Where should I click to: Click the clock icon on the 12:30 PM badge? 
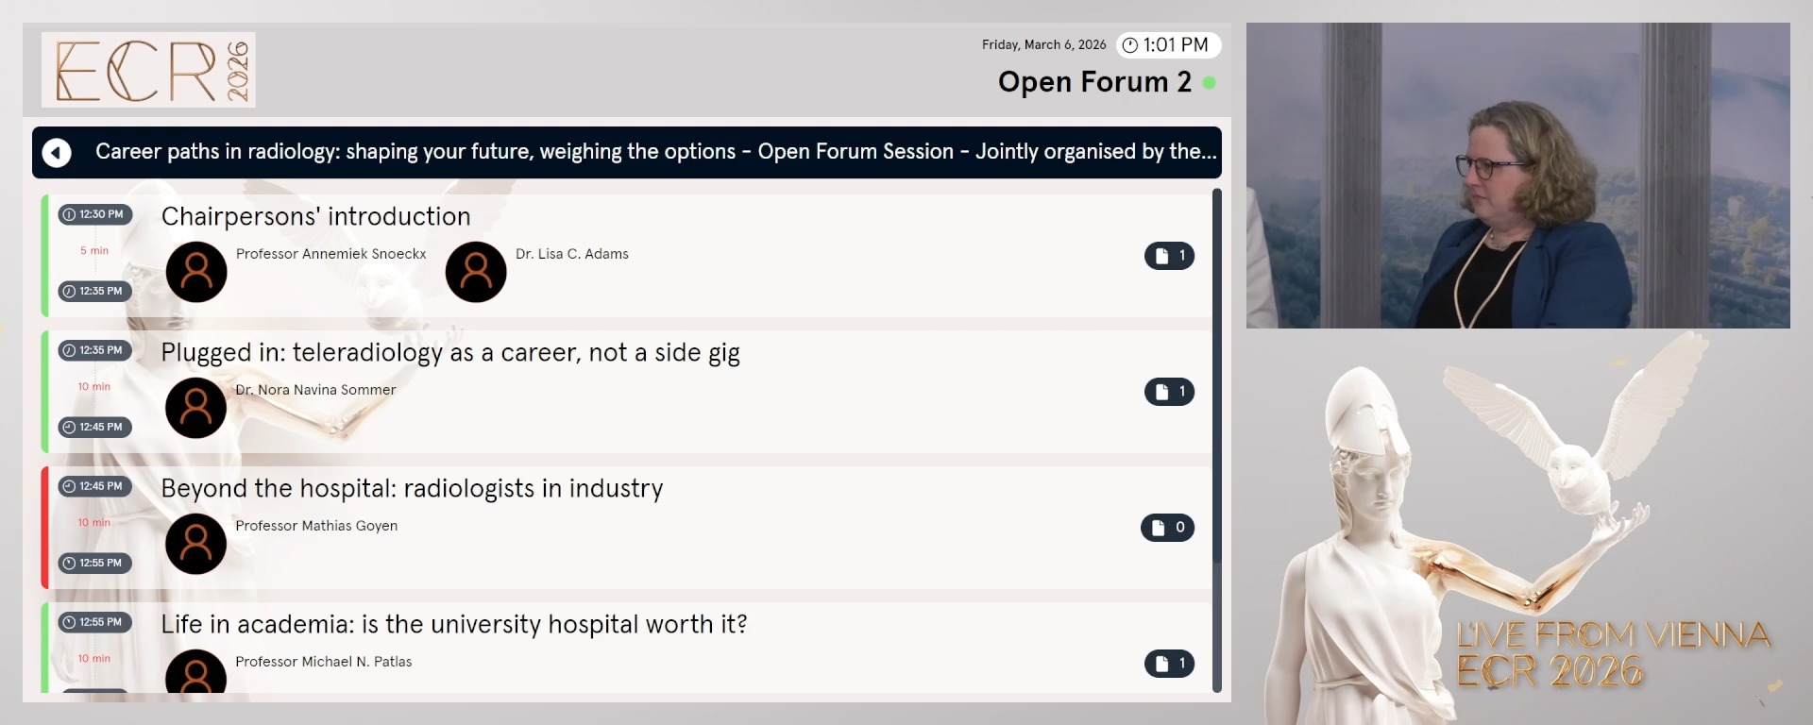tap(67, 214)
